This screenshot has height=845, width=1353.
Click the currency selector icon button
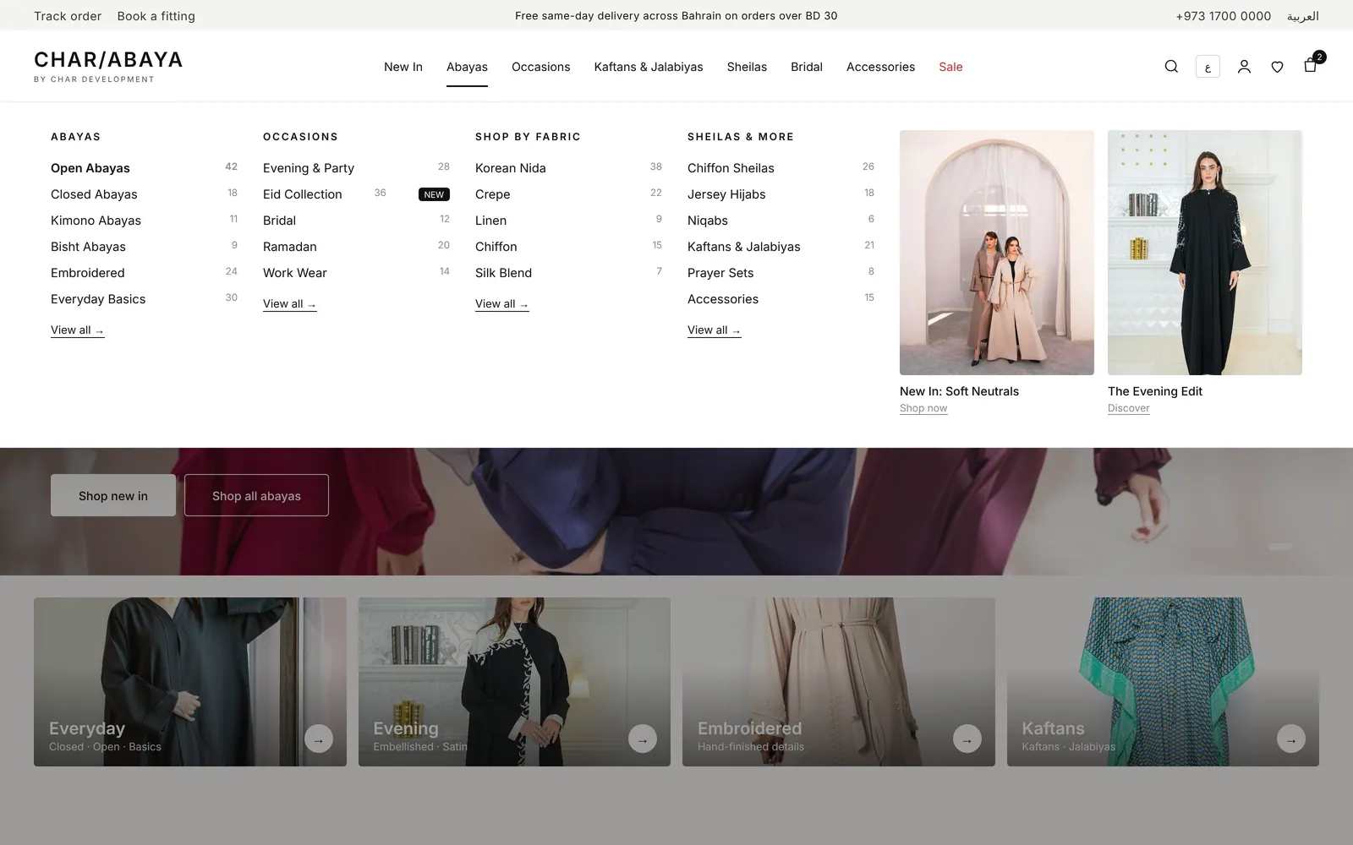pos(1208,67)
